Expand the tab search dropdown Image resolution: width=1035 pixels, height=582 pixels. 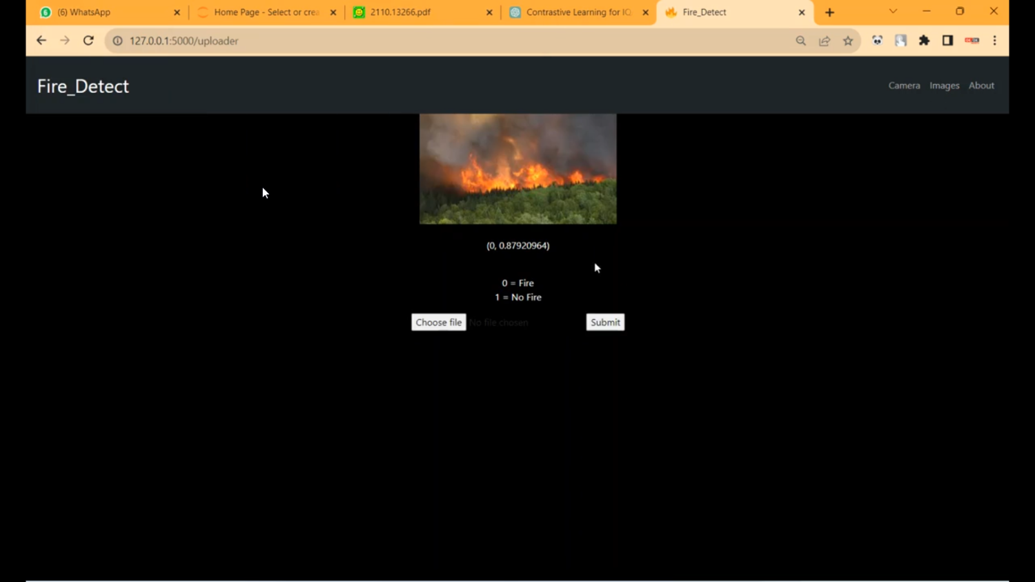coord(893,12)
